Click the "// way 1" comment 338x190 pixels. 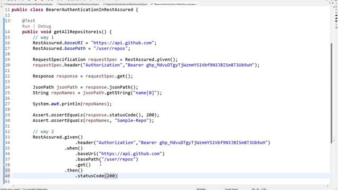click(x=43, y=37)
